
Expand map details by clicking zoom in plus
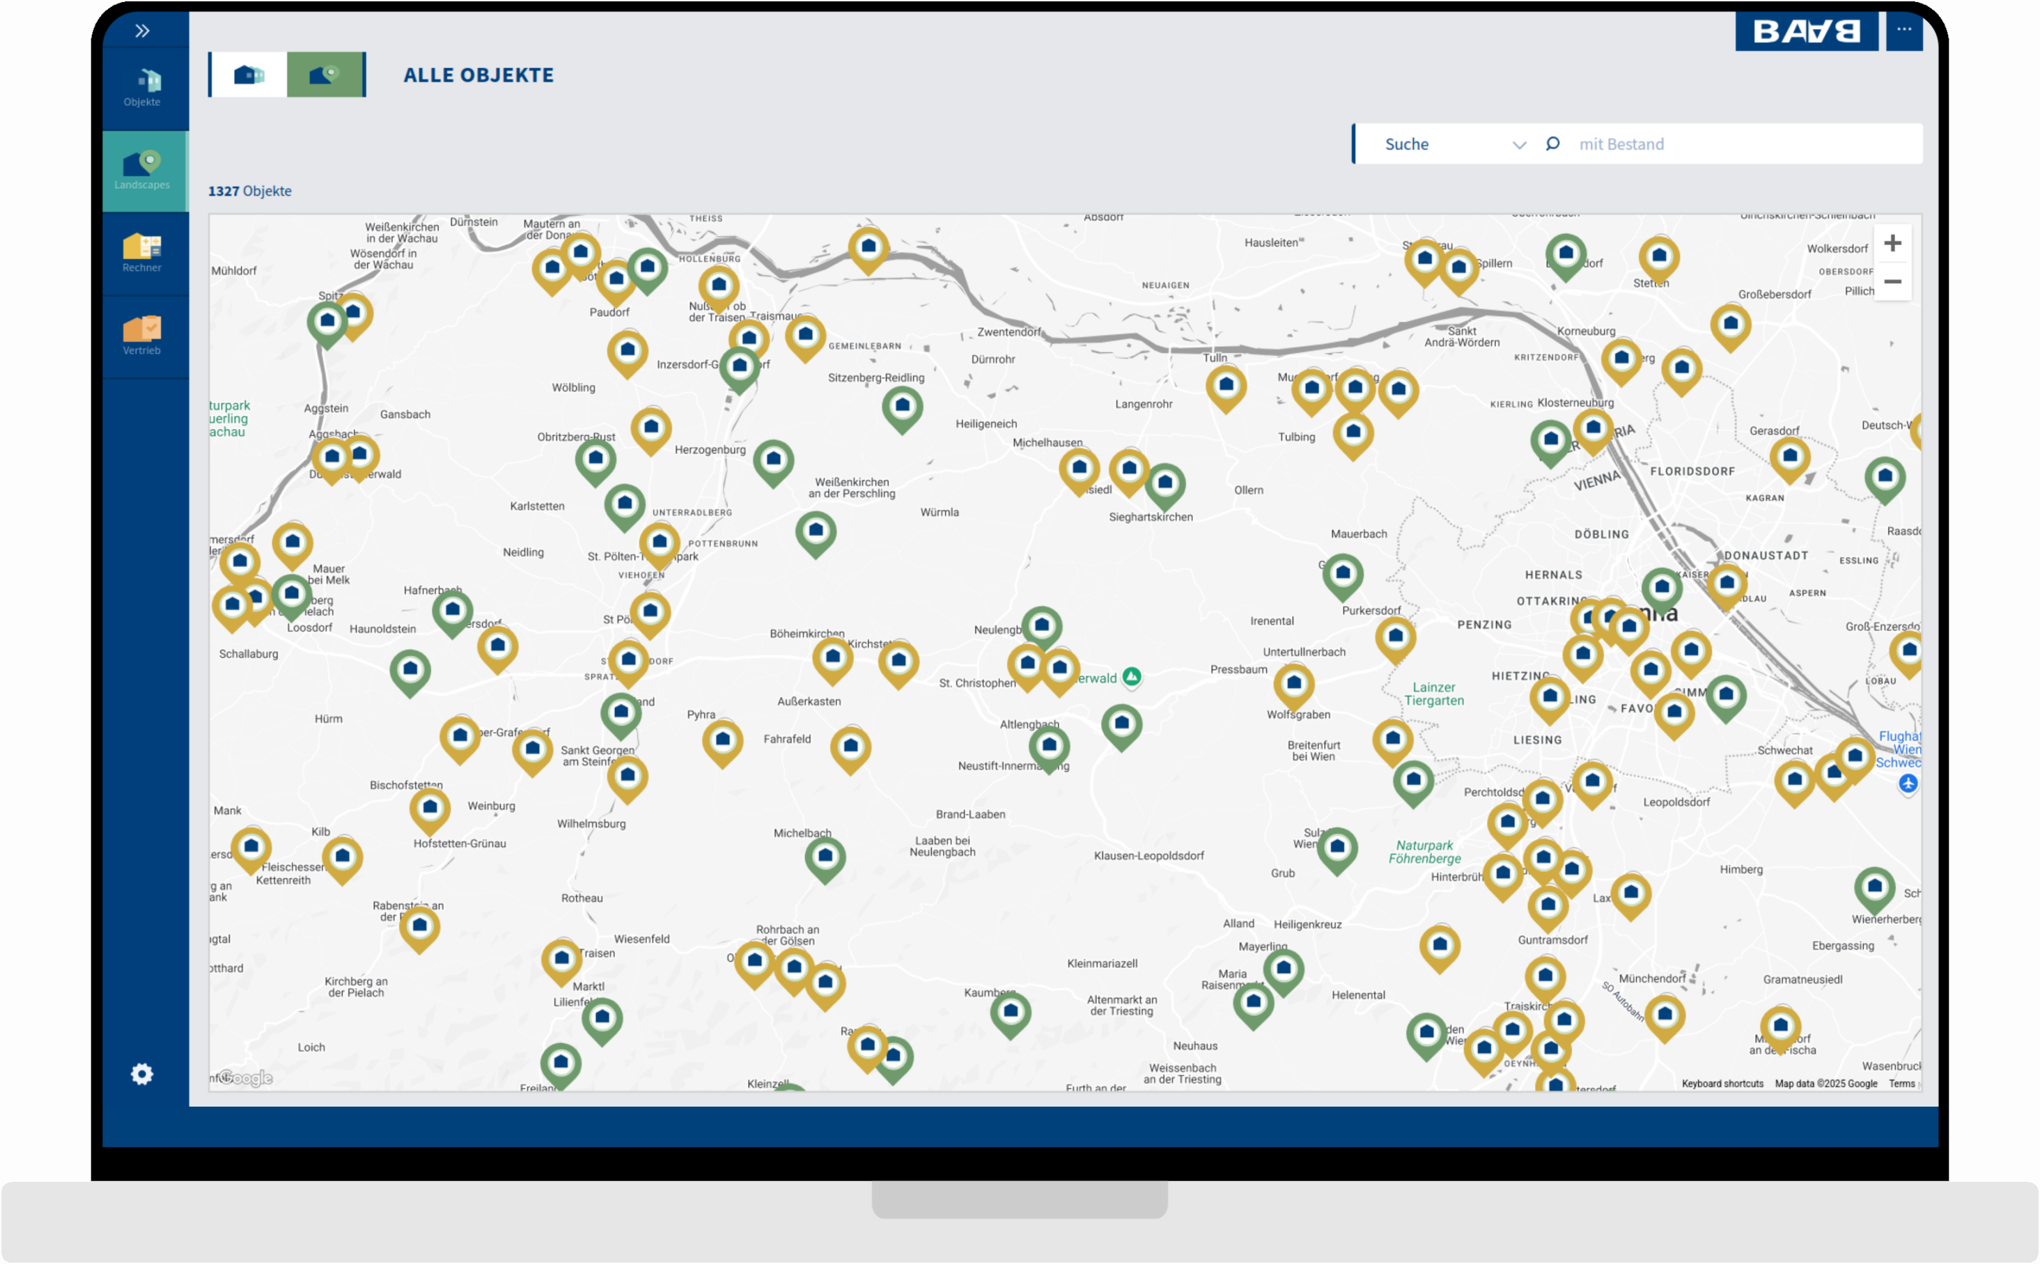coord(1893,242)
